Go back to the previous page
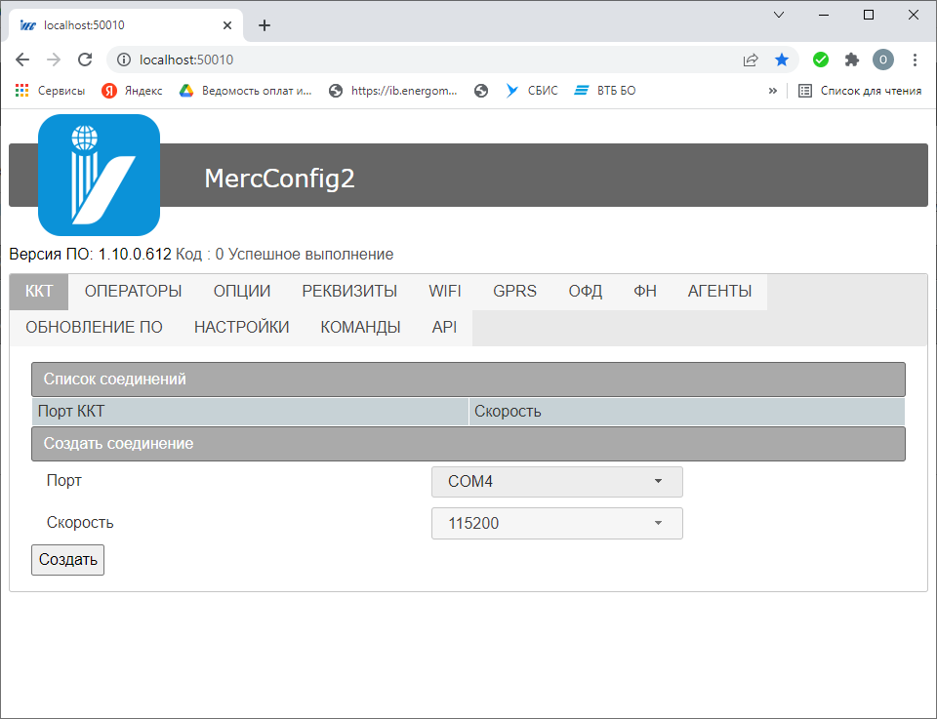 click(22, 60)
